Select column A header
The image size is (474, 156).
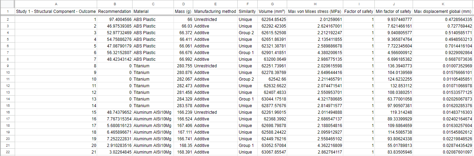[x=56, y=4]
